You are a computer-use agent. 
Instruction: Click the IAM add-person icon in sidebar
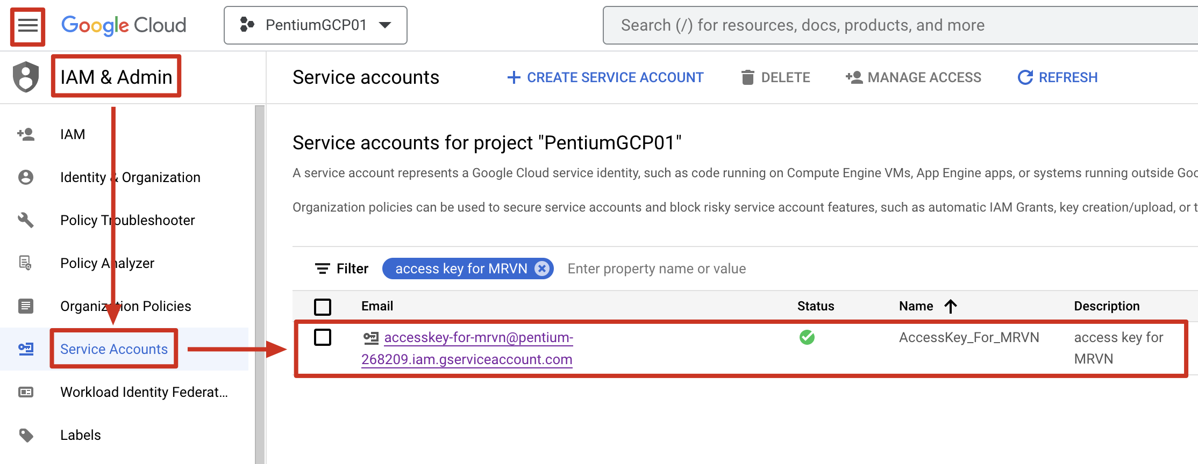coord(26,134)
